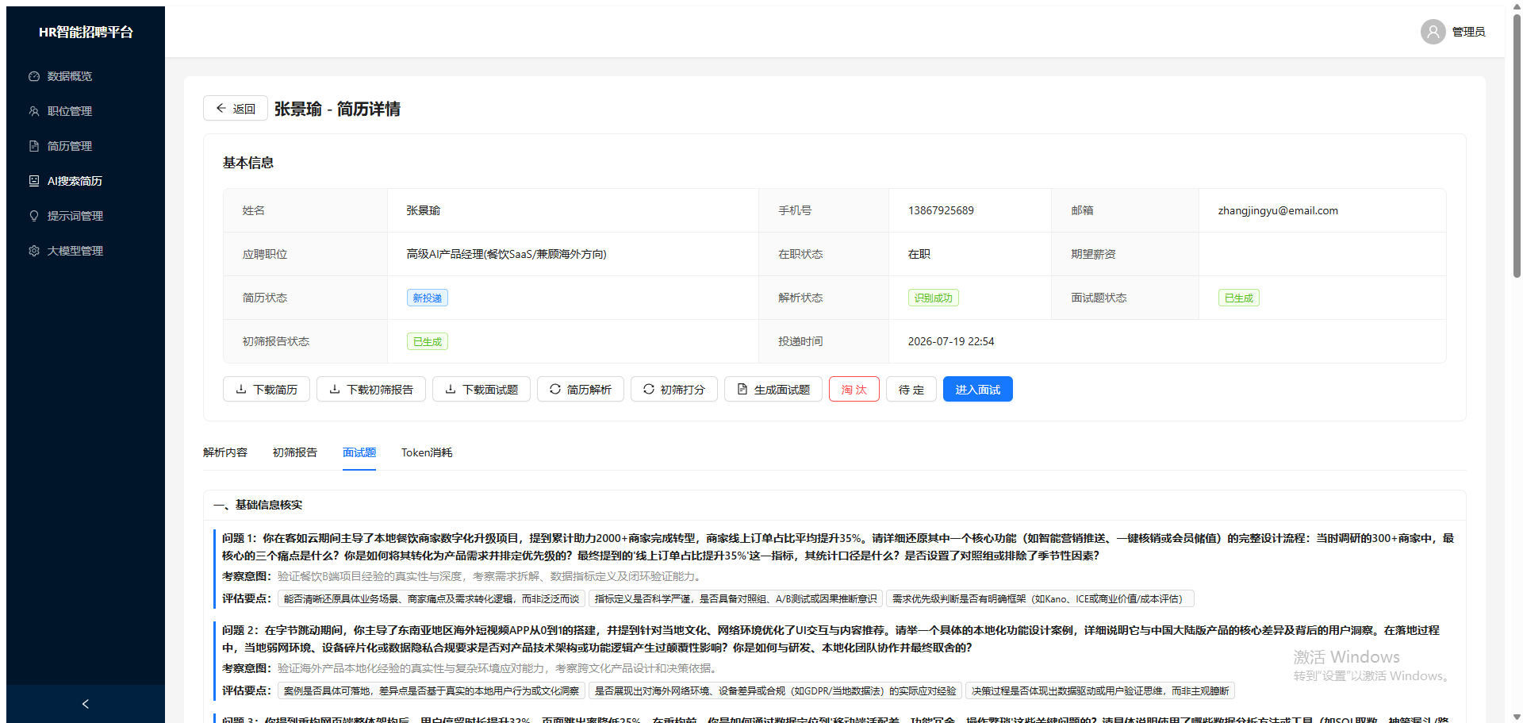1523x723 pixels.
Task: Click the 识别成功 status tag
Action: coord(934,298)
